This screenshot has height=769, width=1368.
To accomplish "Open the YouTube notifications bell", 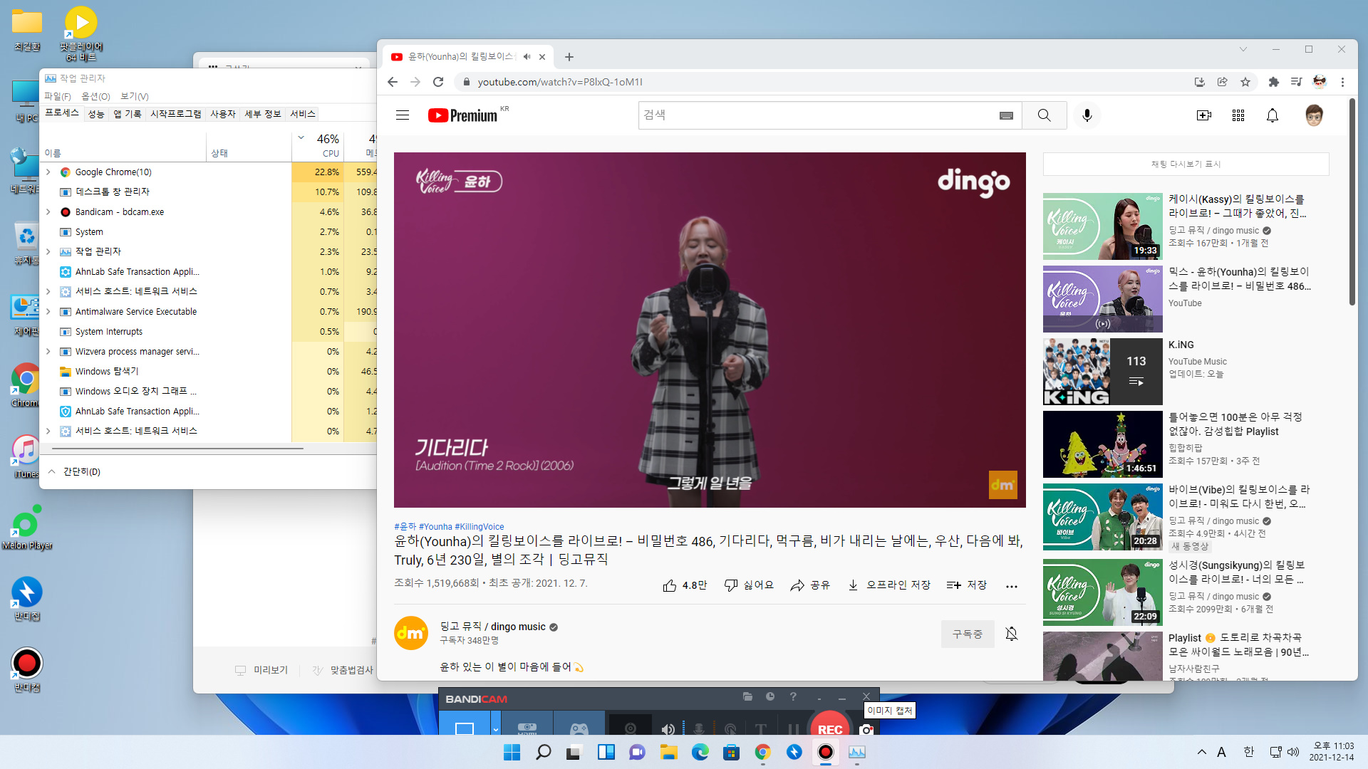I will coord(1272,115).
